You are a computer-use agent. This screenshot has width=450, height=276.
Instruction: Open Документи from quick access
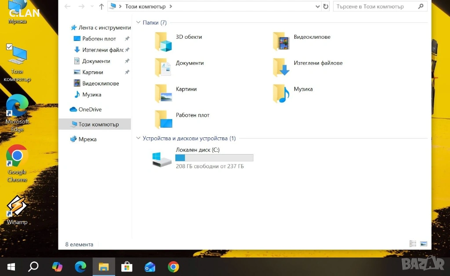pyautogui.click(x=96, y=61)
